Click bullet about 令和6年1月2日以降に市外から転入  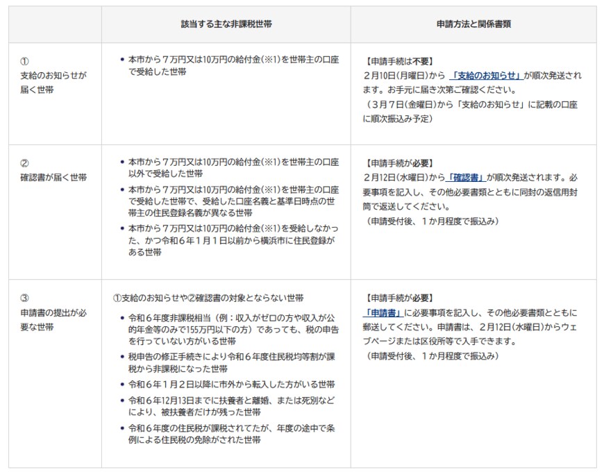point(233,384)
